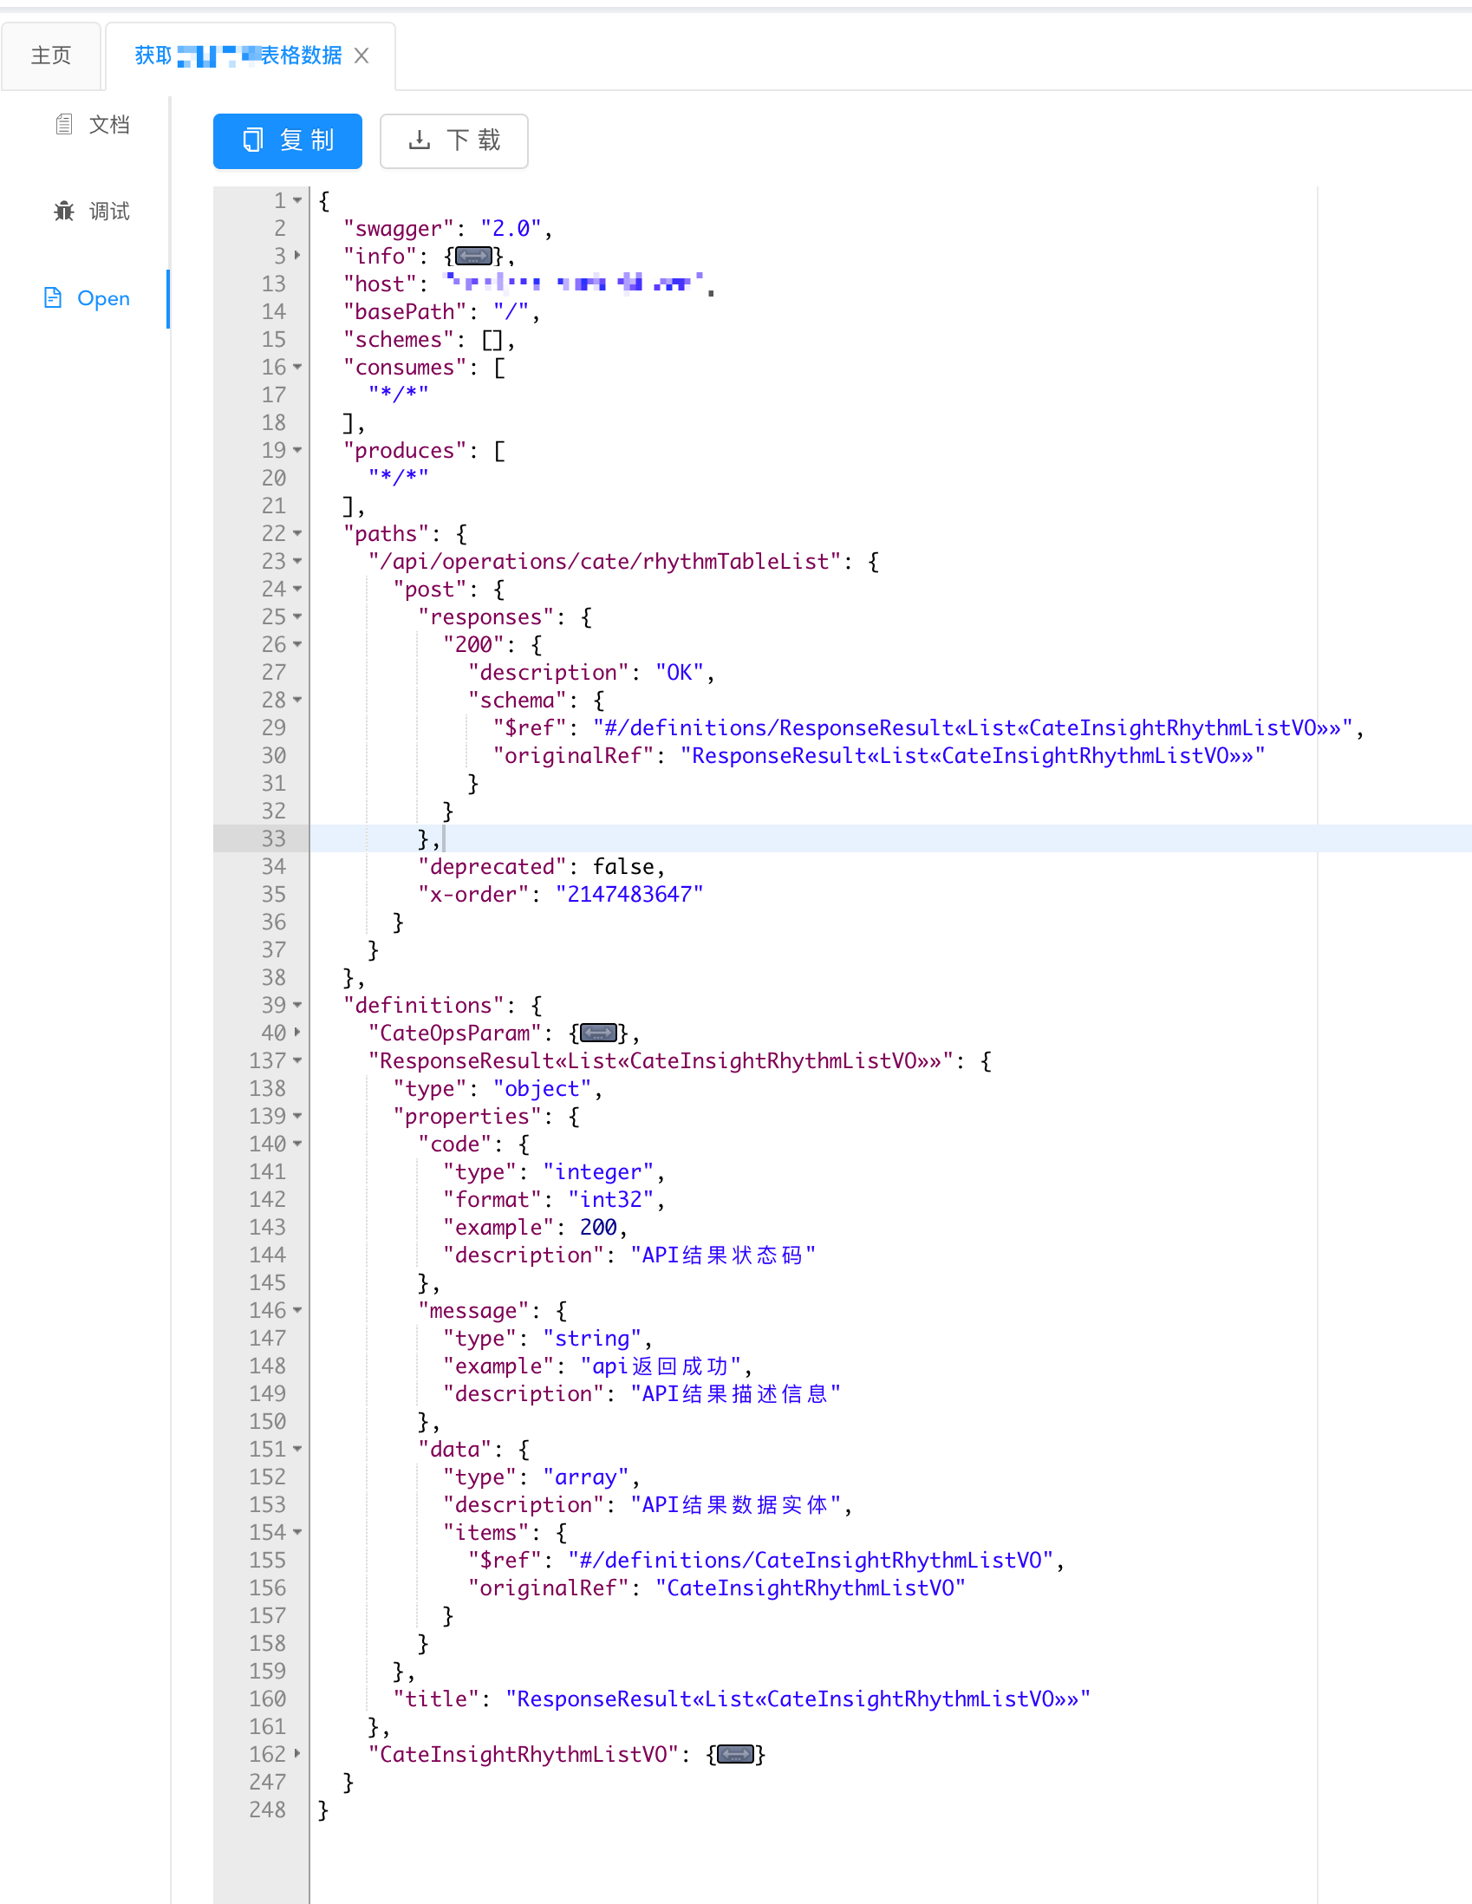Click line number 33 in the editor
The height and width of the screenshot is (1904, 1472).
click(274, 838)
